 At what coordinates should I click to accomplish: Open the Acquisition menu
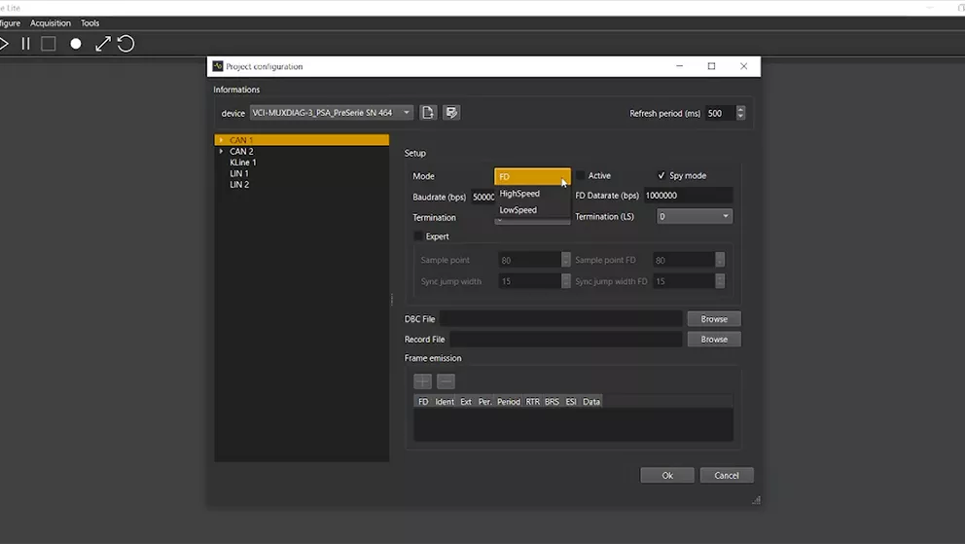(x=51, y=23)
